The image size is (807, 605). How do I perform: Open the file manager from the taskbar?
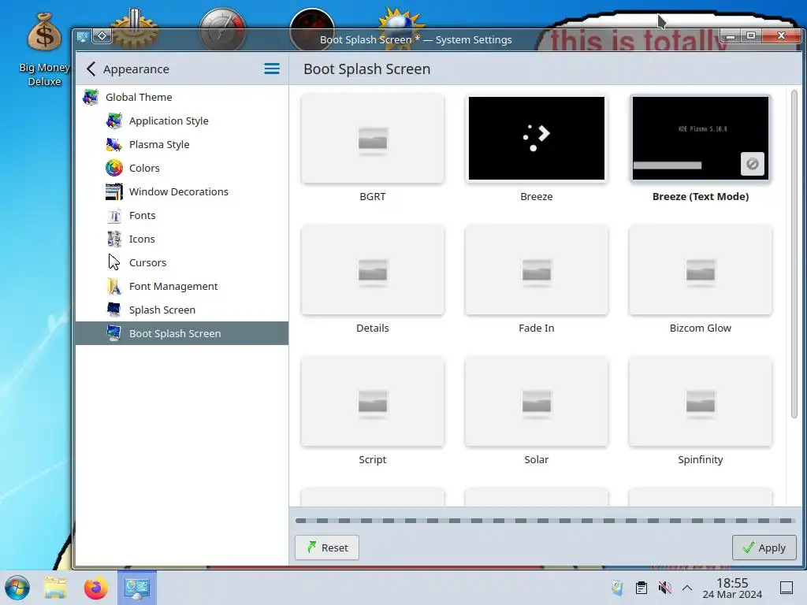[x=56, y=588]
